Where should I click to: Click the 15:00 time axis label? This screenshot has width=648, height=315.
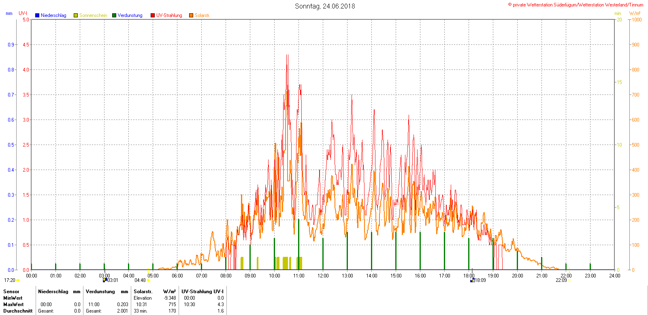(396, 276)
